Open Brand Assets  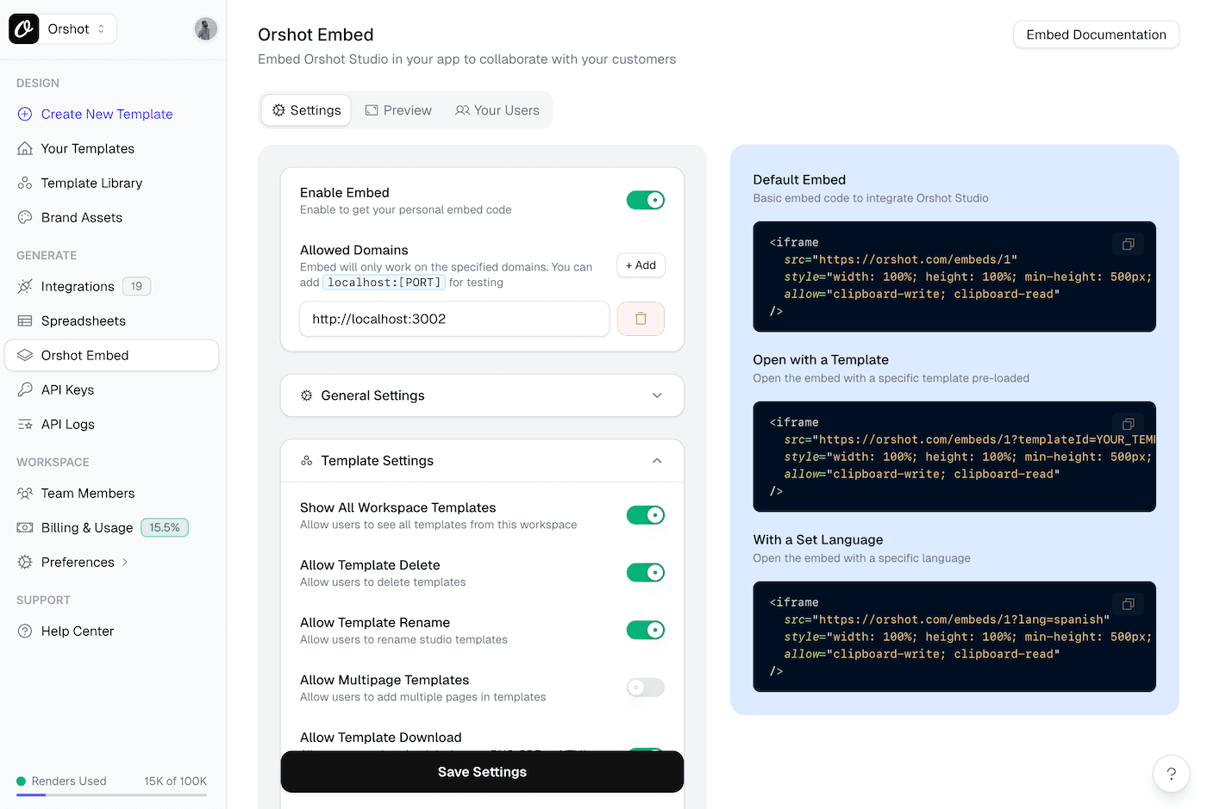(x=82, y=217)
